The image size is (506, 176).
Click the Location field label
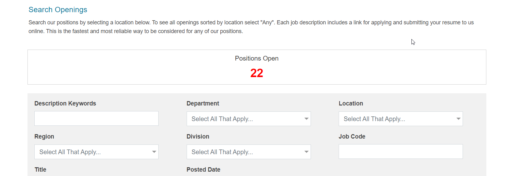tap(351, 104)
